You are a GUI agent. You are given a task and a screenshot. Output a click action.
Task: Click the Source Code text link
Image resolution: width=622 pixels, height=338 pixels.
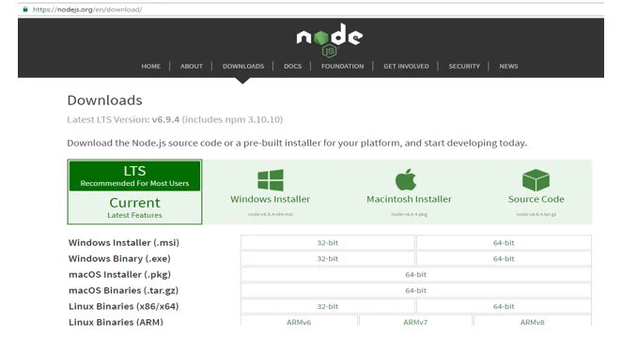point(536,199)
